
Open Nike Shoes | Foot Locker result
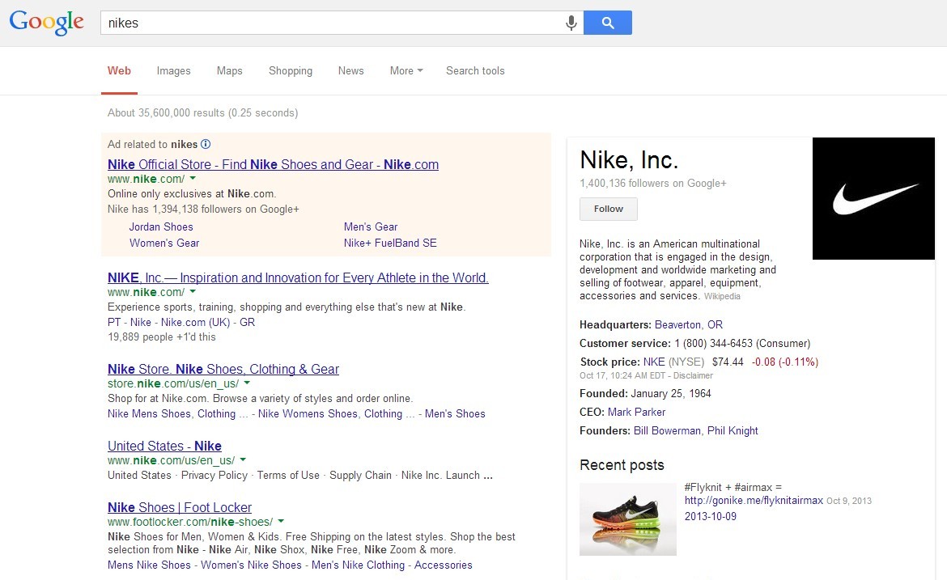(180, 507)
